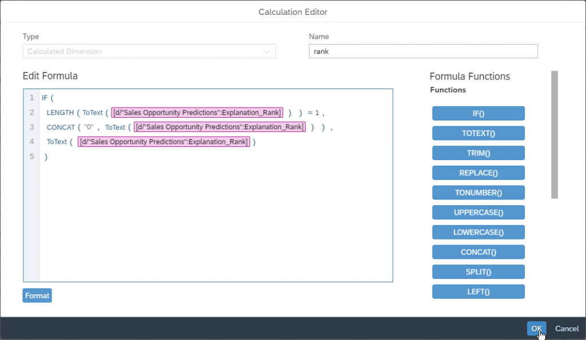Insert the LEFT() function
The width and height of the screenshot is (586, 340).
tap(478, 291)
